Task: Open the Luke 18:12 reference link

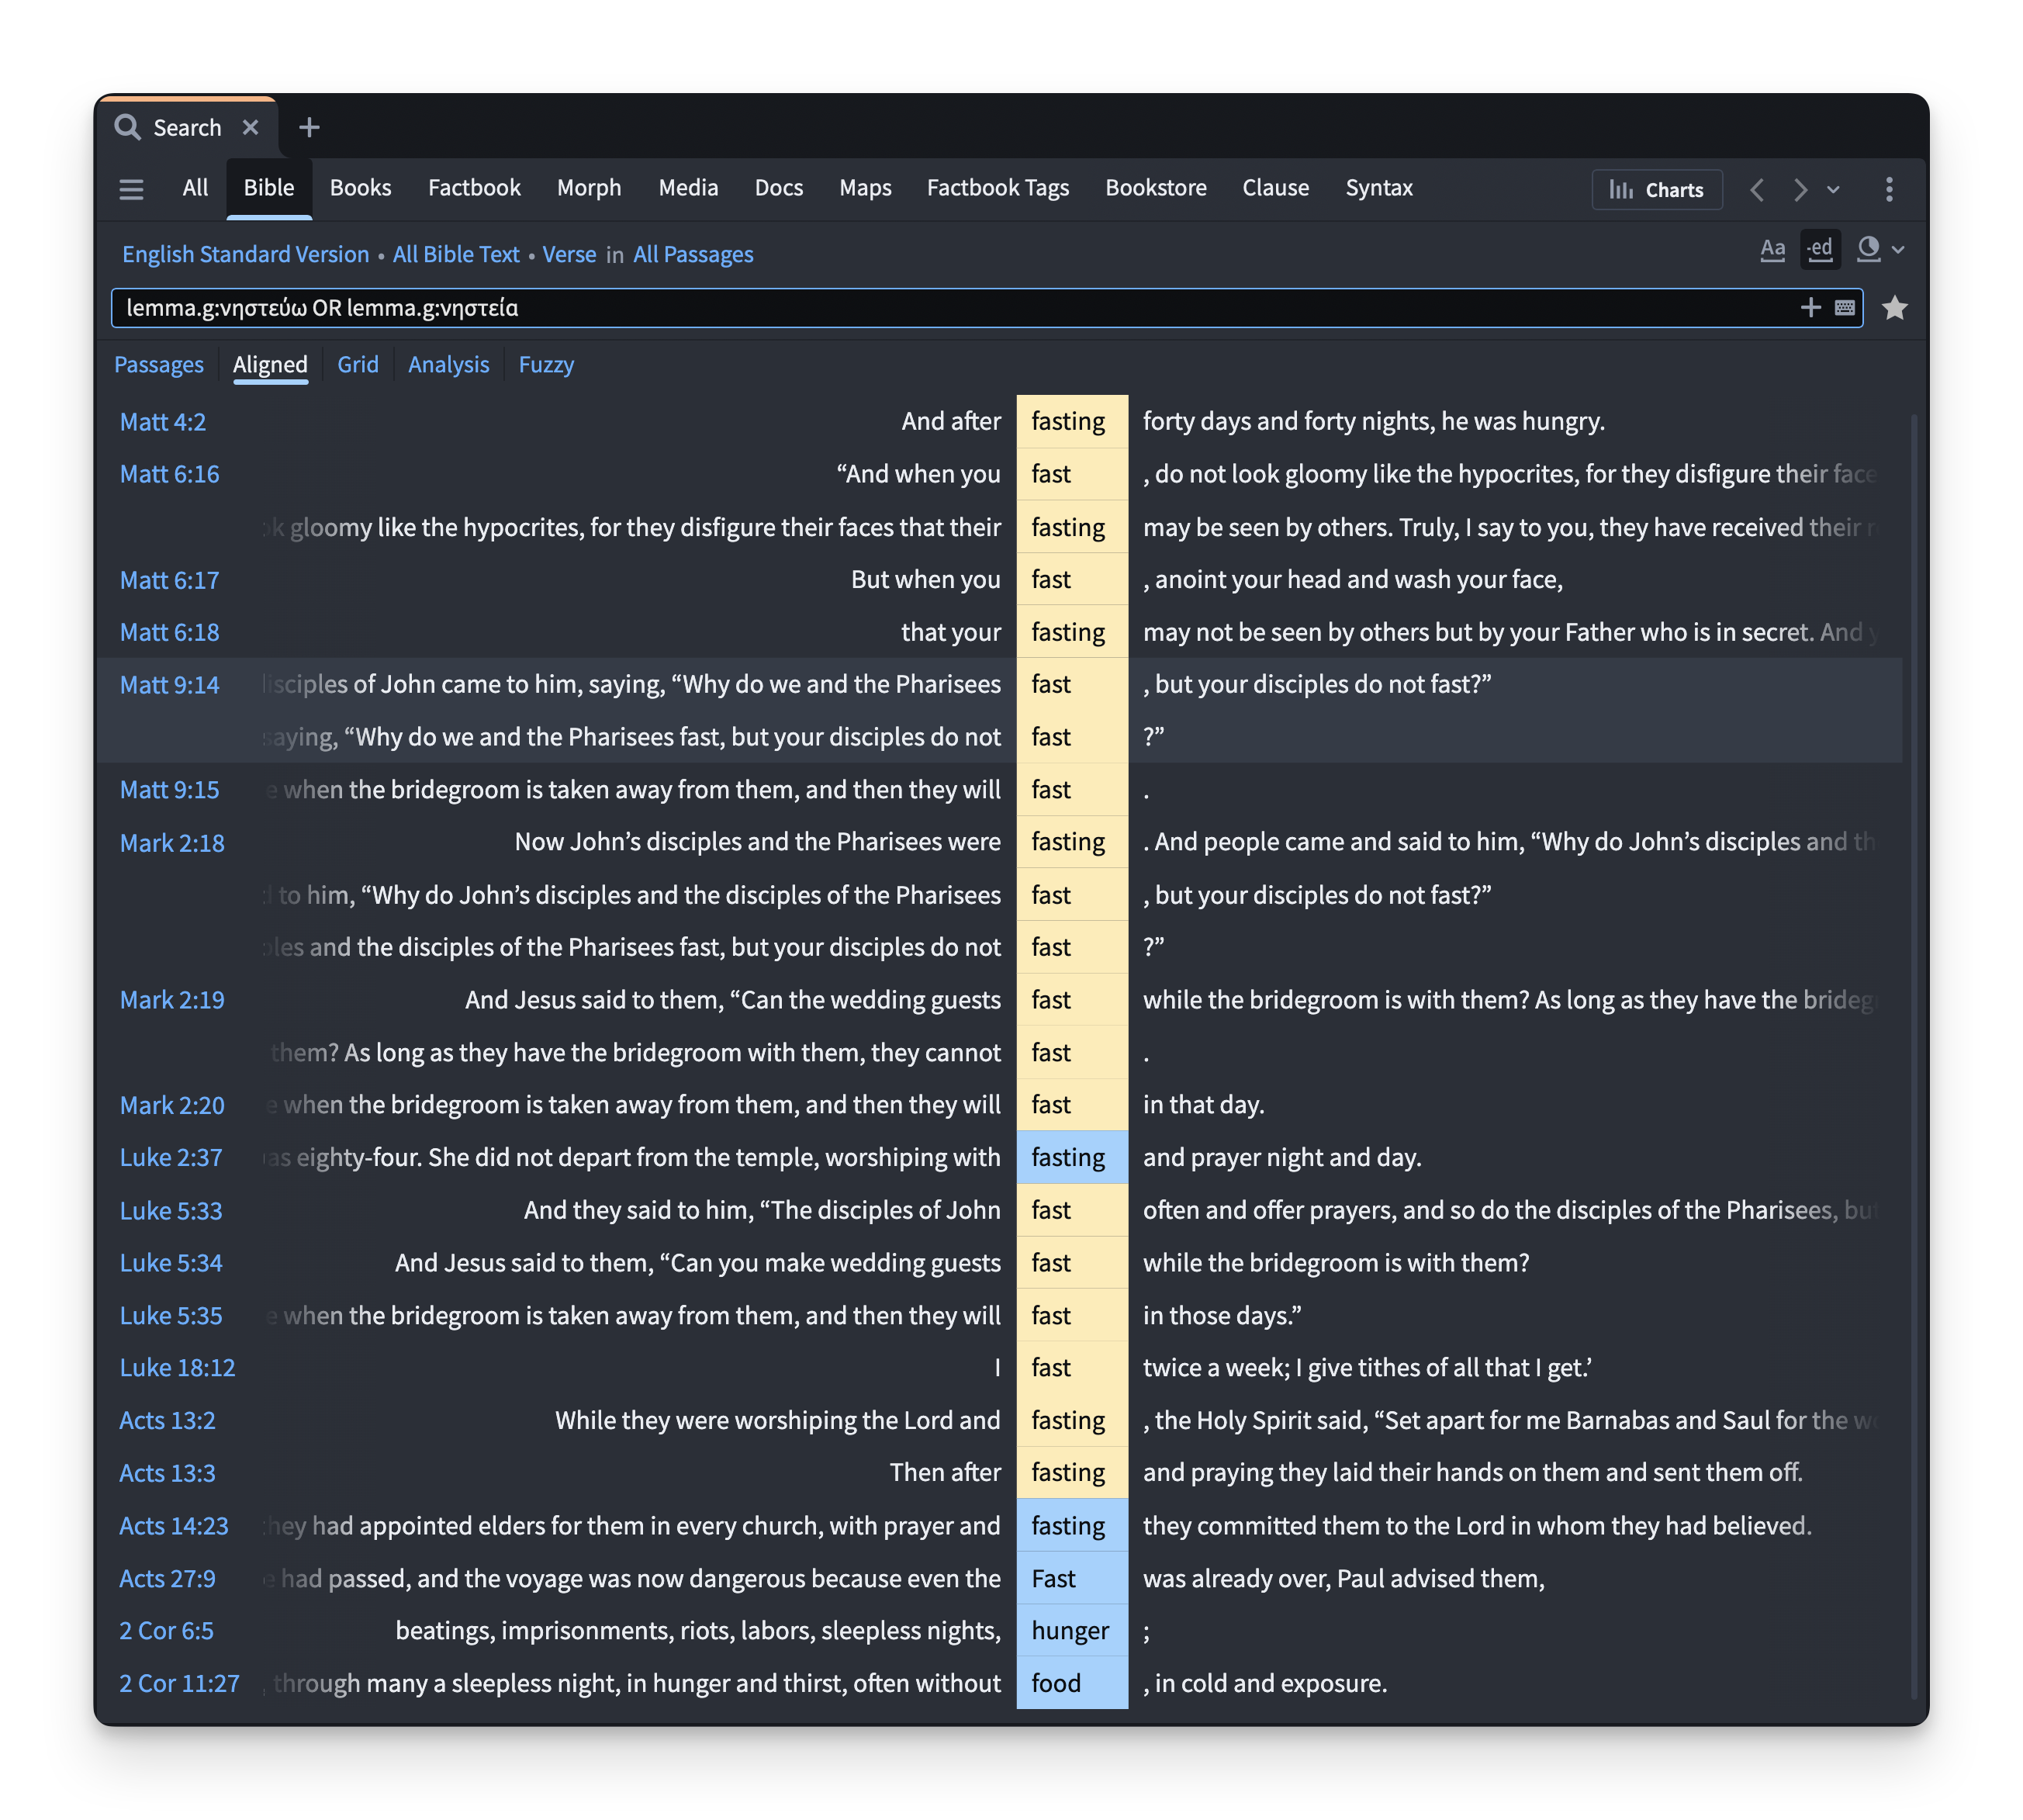Action: click(x=177, y=1368)
